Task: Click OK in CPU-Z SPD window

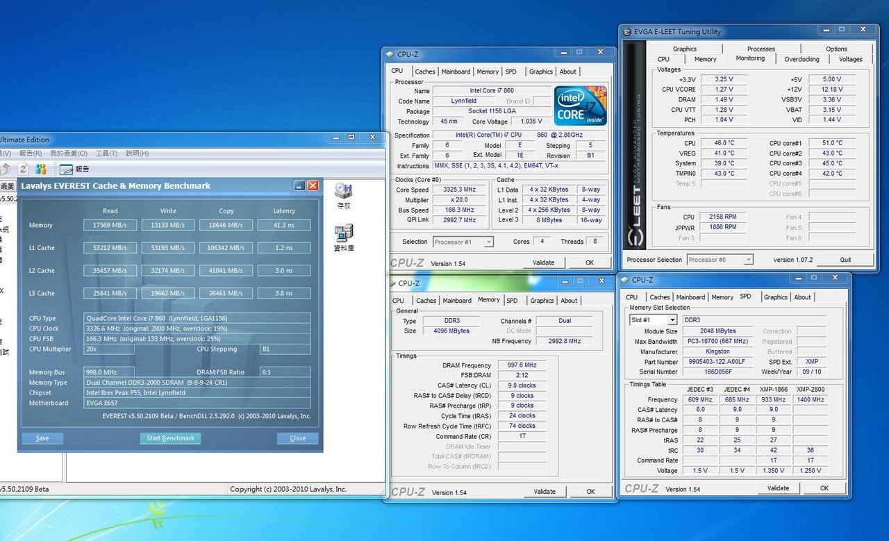Action: click(x=824, y=488)
